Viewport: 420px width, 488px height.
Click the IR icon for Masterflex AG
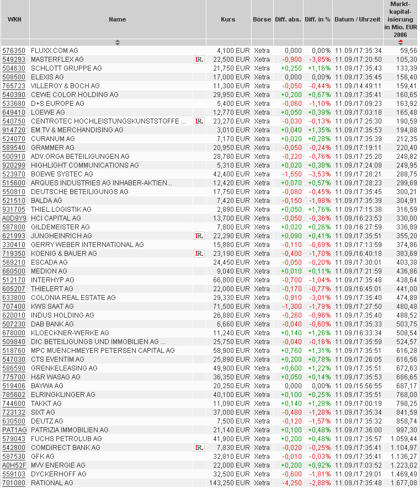(x=199, y=60)
